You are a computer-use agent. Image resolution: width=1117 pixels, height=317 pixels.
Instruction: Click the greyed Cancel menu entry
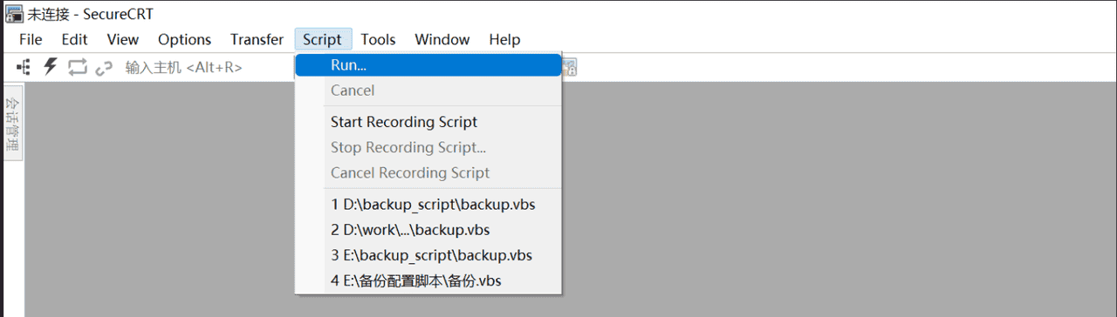point(428,91)
